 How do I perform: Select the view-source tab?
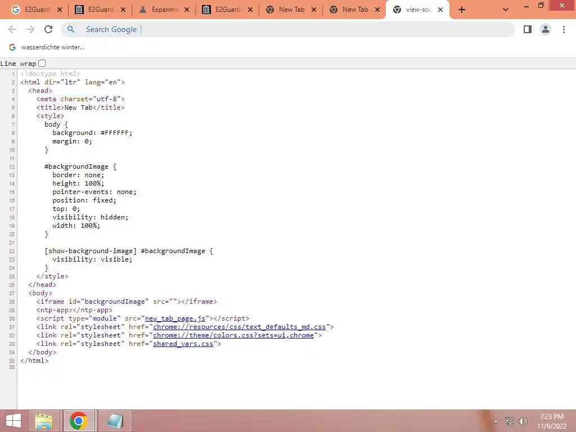[417, 10]
